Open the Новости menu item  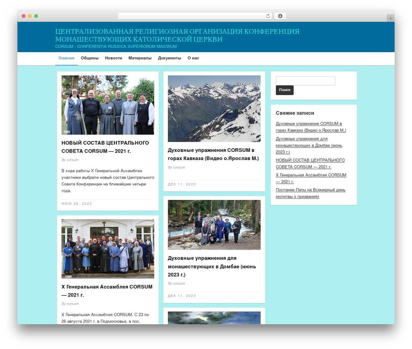[113, 58]
